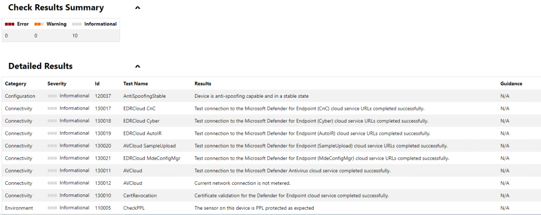Click severity icon in the AntiSpoofingStable row
Image resolution: width=541 pixels, height=215 pixels.
pos(52,96)
